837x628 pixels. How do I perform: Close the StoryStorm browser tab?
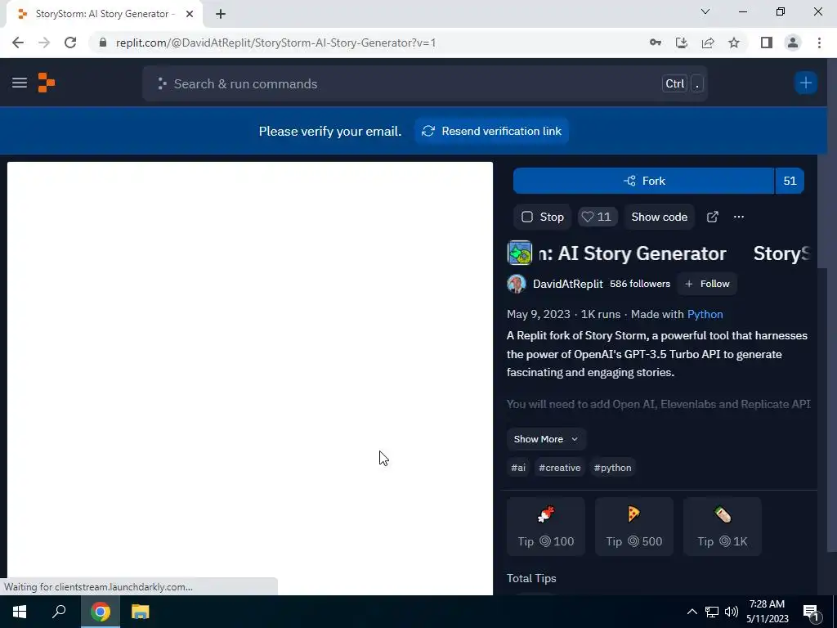pos(190,14)
